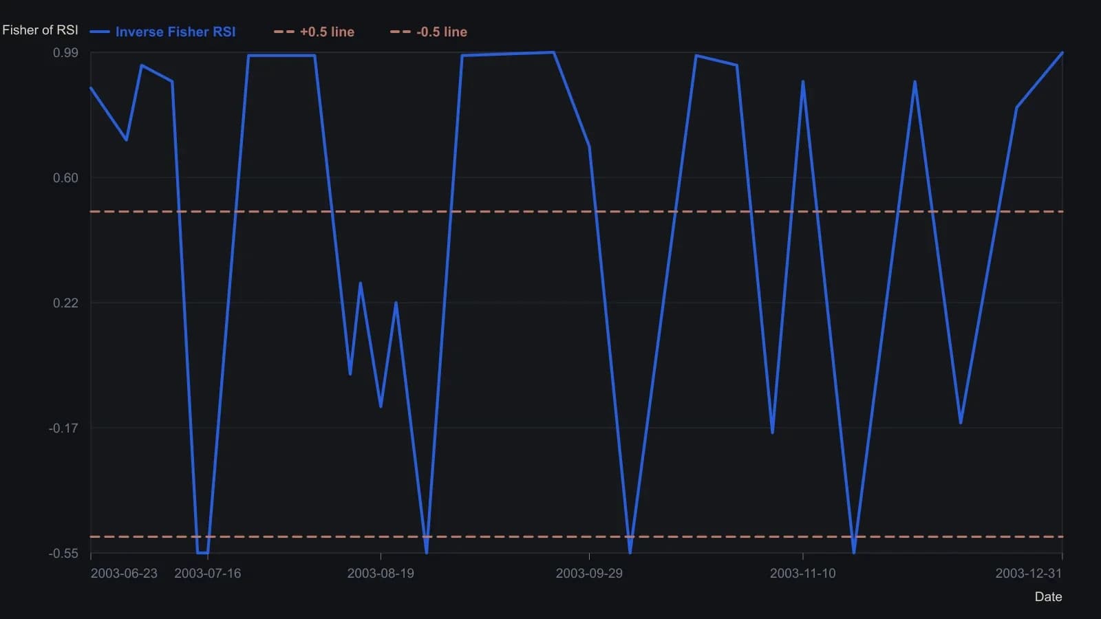Click the x-axis date 2003-06-23
The height and width of the screenshot is (619, 1101).
124,574
